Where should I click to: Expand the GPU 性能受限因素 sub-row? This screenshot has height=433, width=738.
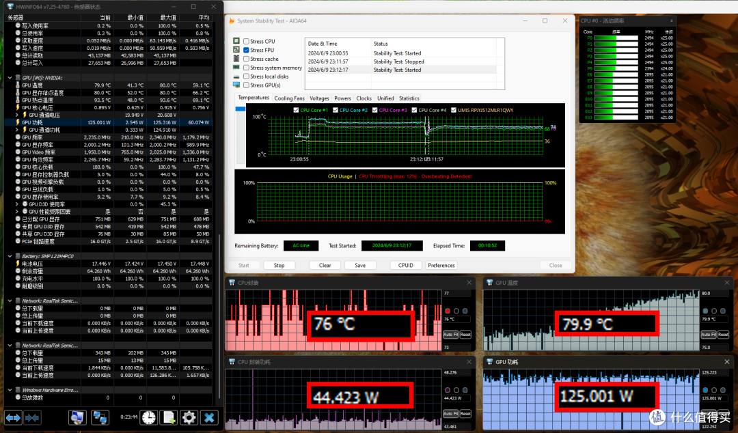click(17, 212)
